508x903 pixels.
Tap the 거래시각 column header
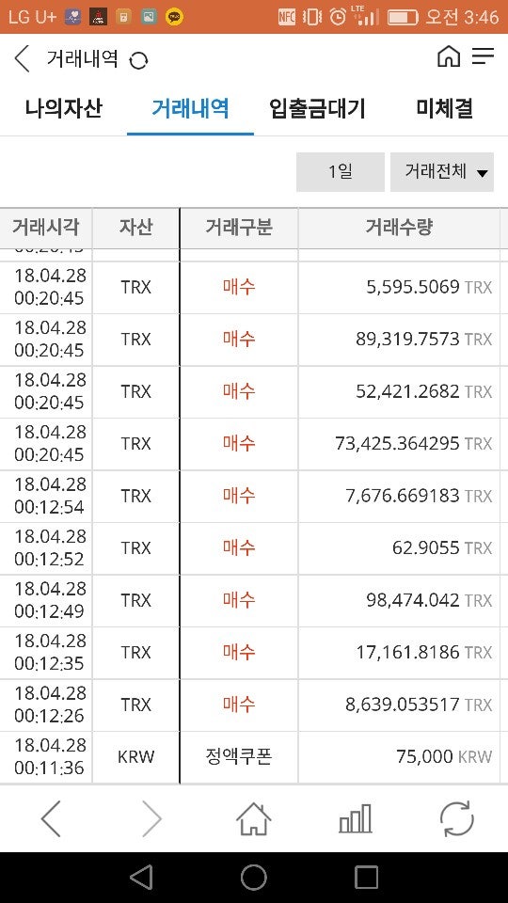click(x=46, y=227)
